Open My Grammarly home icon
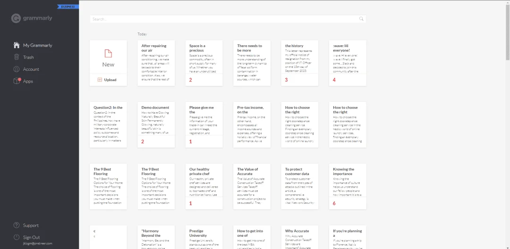This screenshot has width=510, height=249. click(x=17, y=45)
